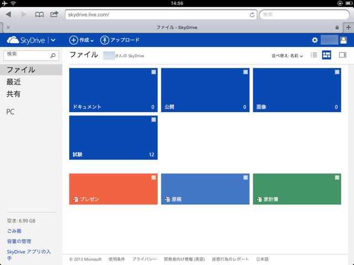Expand the SkyDrive app switcher chevron
This screenshot has height=265, width=354.
[53, 40]
